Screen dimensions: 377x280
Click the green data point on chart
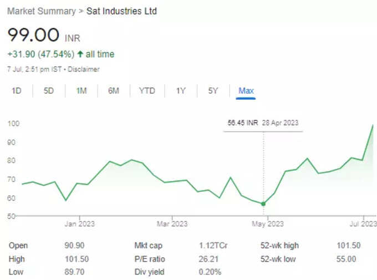click(263, 203)
